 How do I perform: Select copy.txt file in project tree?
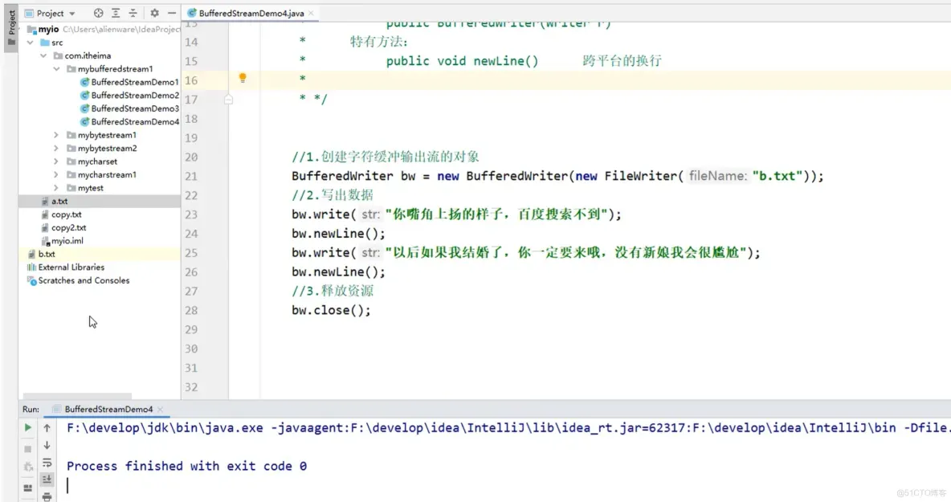(66, 214)
